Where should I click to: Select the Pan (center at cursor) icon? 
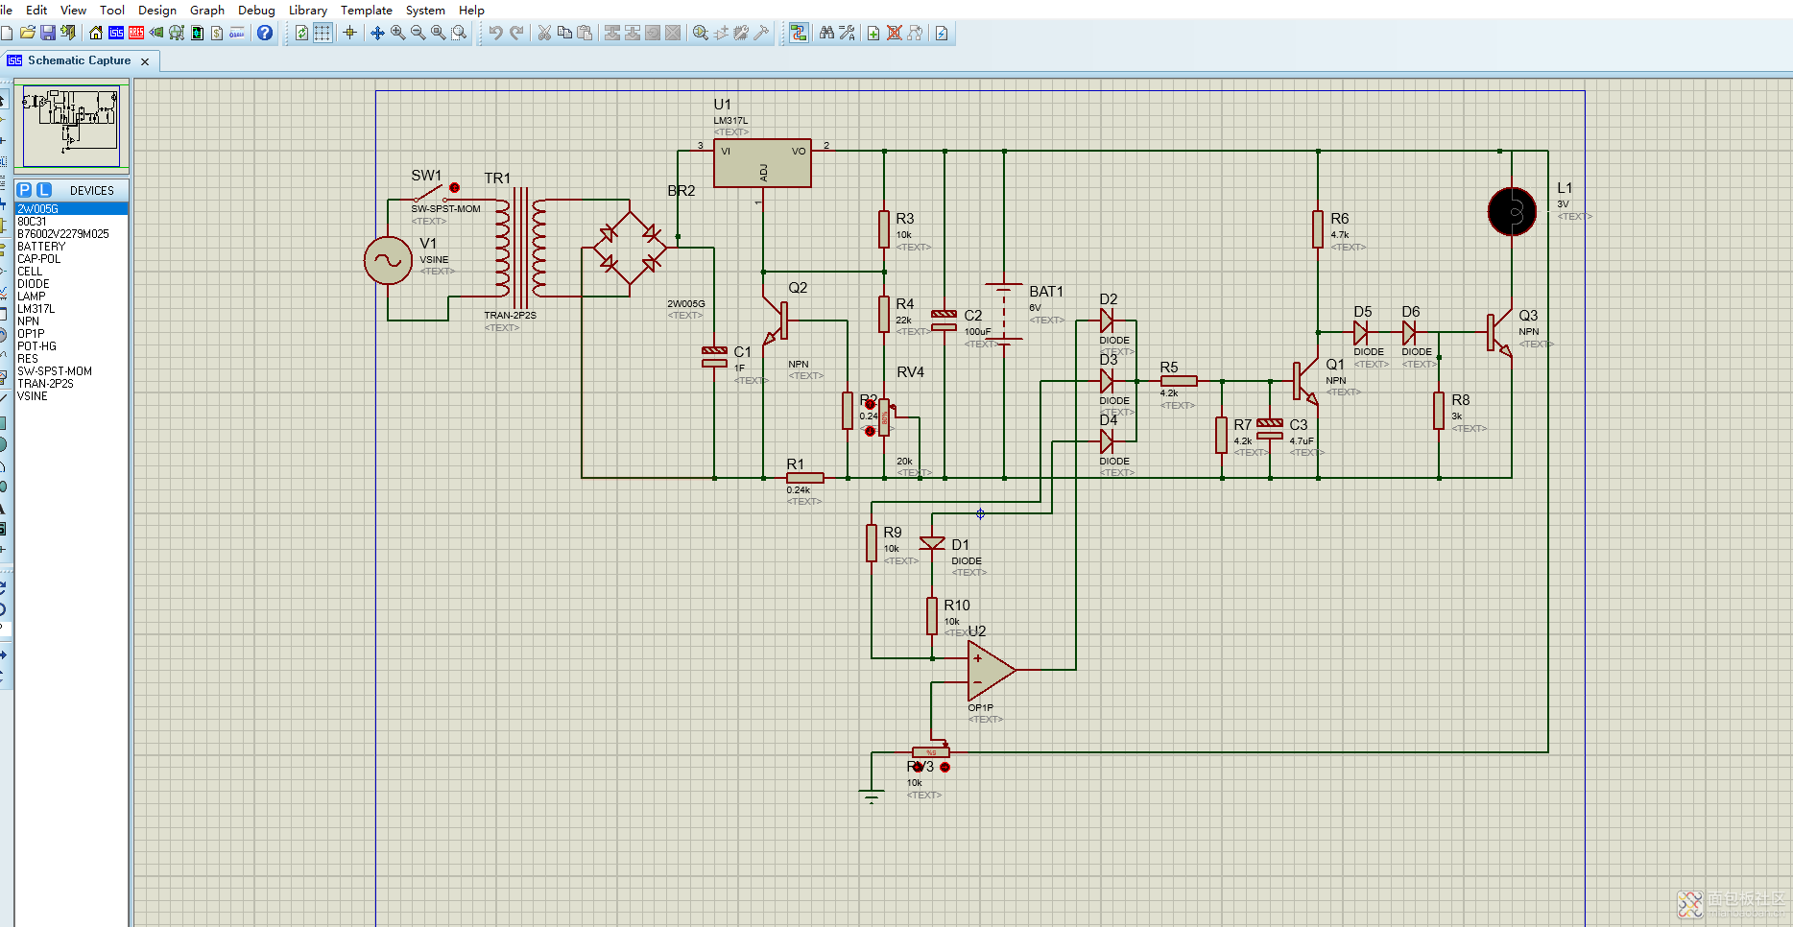click(377, 33)
